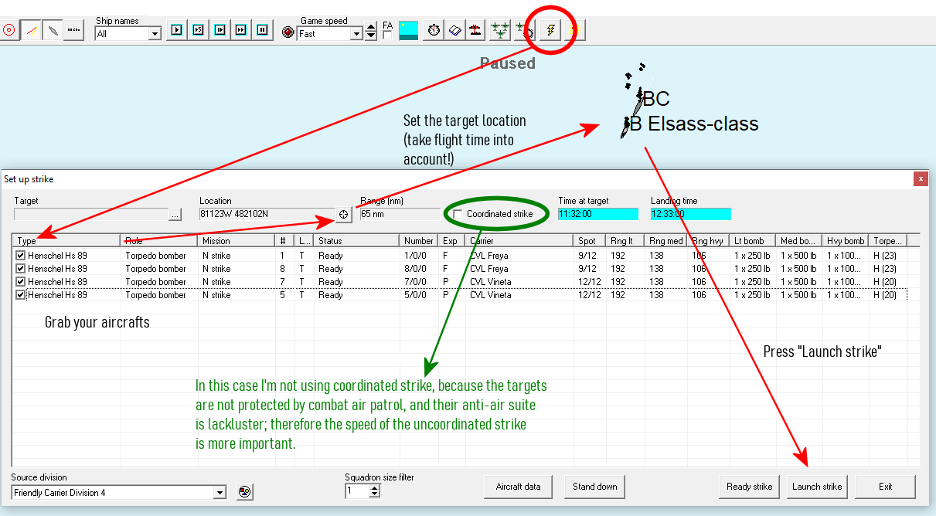Click the lightning bolt strike icon in toolbar

[550, 31]
